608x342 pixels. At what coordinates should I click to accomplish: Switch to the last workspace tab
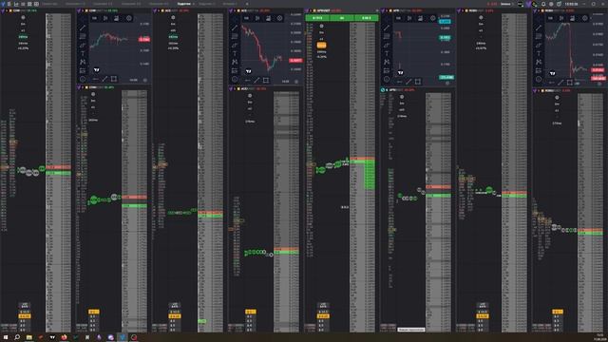coord(230,4)
